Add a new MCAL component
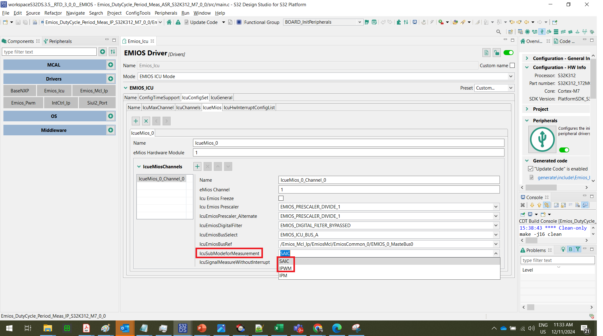 tap(110, 65)
